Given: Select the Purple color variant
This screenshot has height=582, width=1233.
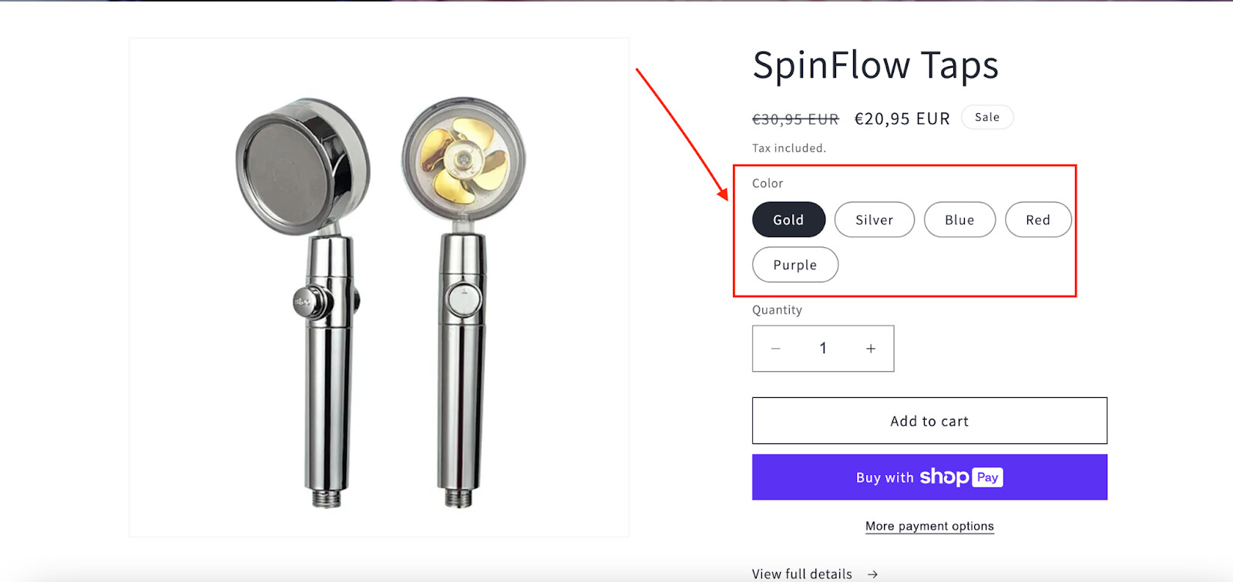Looking at the screenshot, I should pyautogui.click(x=795, y=265).
